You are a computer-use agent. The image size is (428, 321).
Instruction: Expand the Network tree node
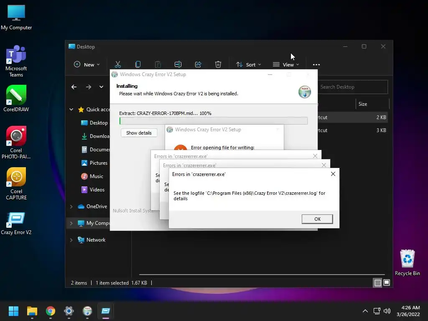click(71, 240)
